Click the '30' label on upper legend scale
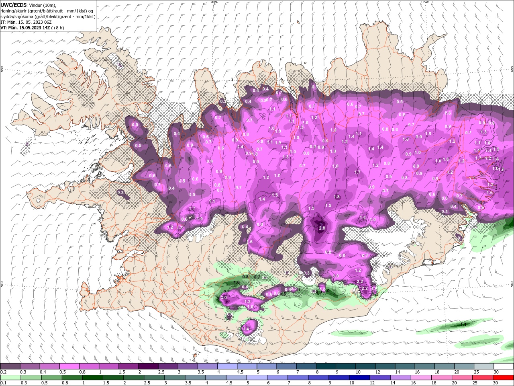514x386 pixels. click(x=496, y=372)
